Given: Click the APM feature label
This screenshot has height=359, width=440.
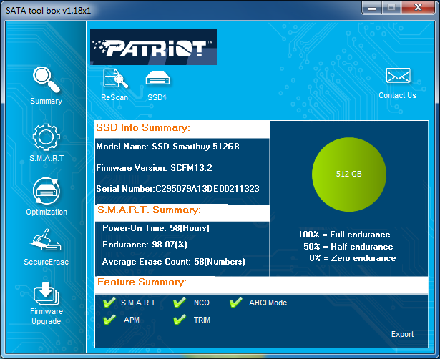Looking at the screenshot, I should pos(132,320).
